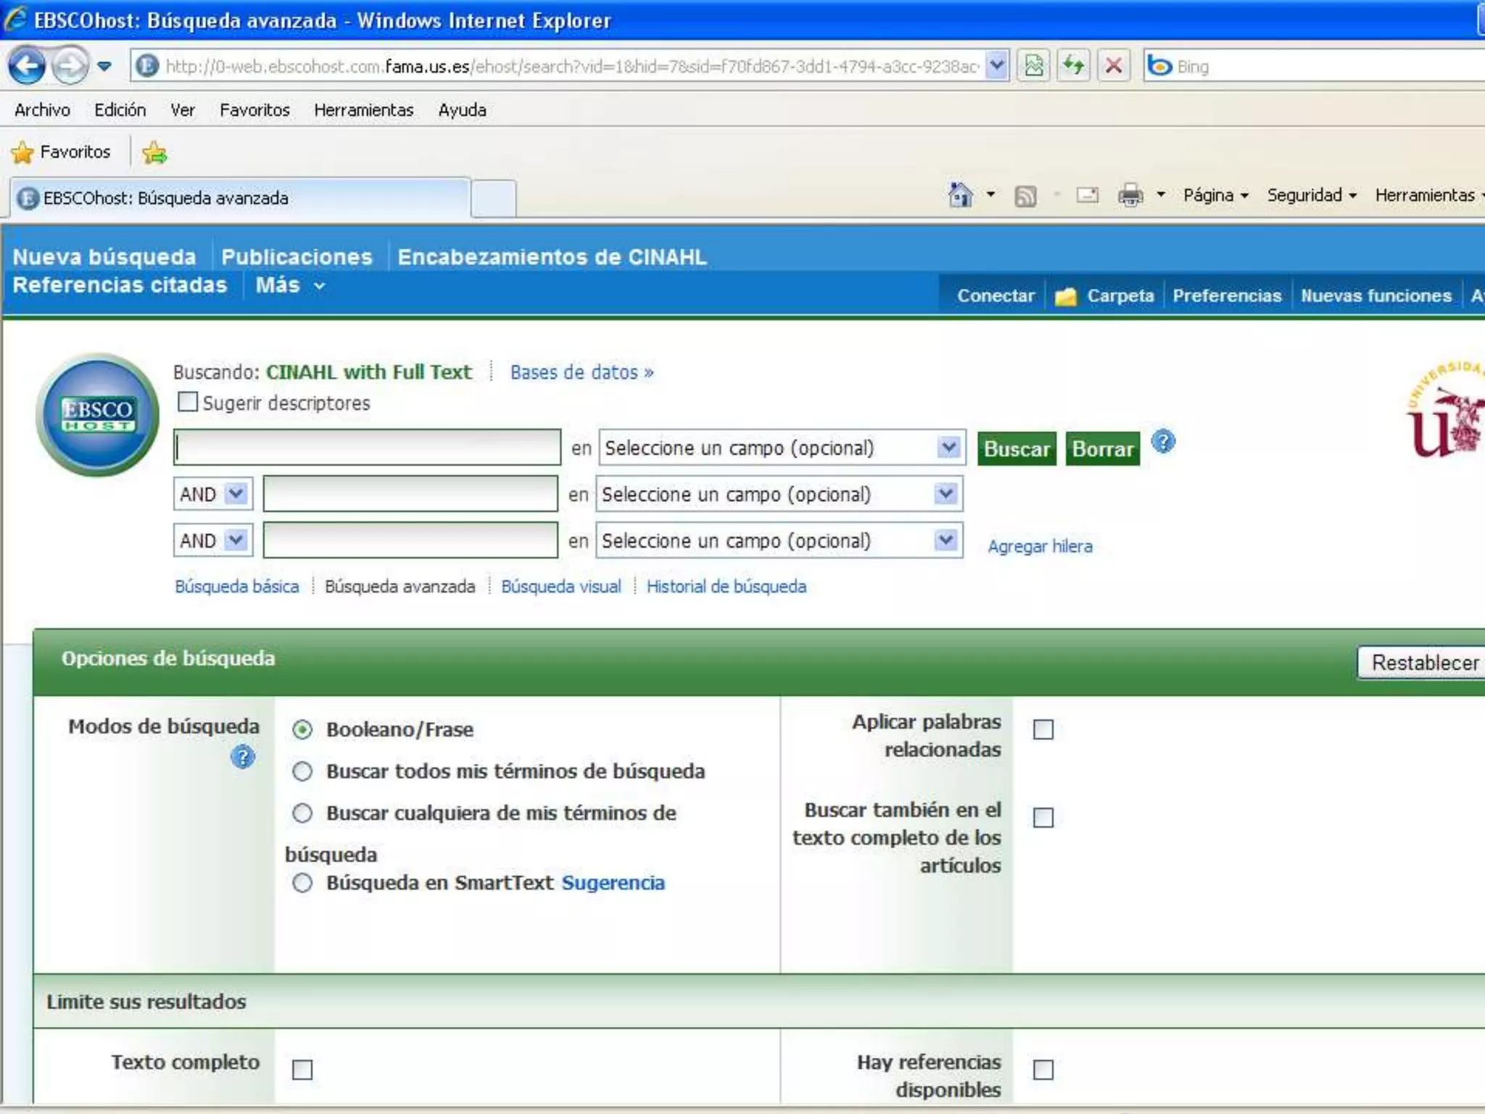Open help icon beside Borrar button
Viewport: 1485px width, 1114px height.
tap(1163, 442)
